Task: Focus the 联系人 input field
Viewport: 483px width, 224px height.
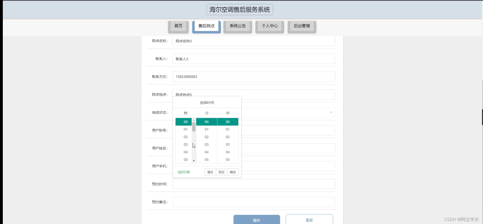Action: point(254,59)
